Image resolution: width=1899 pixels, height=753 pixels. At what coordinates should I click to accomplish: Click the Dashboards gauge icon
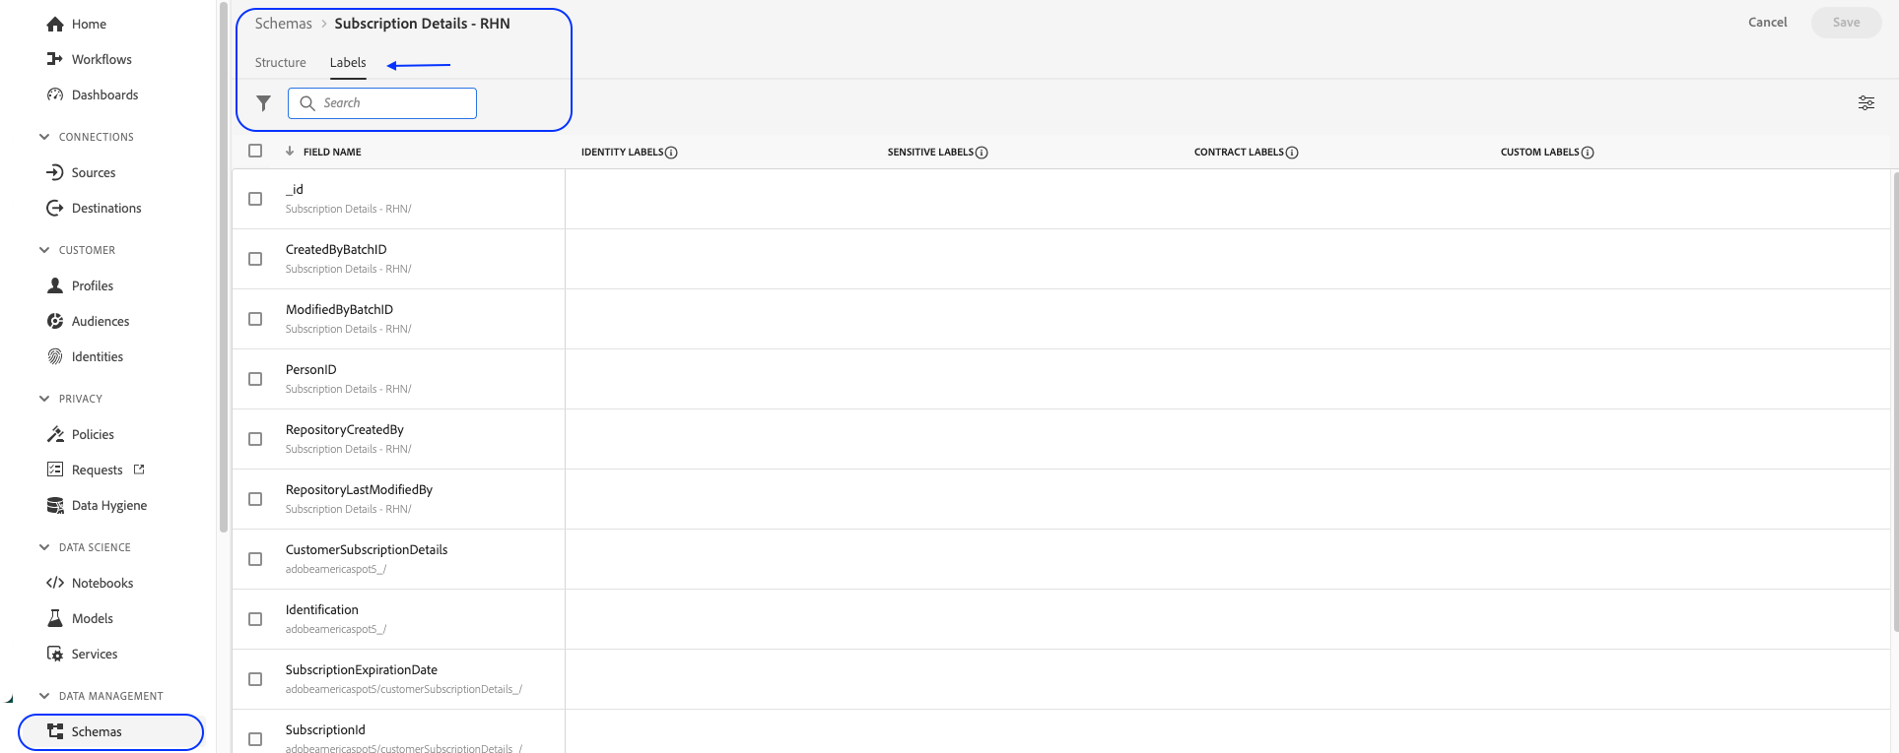tap(55, 94)
